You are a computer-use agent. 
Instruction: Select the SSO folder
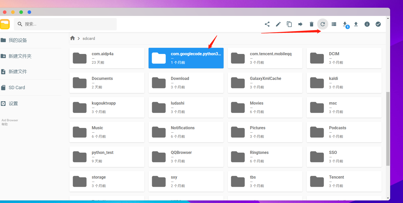click(x=344, y=157)
